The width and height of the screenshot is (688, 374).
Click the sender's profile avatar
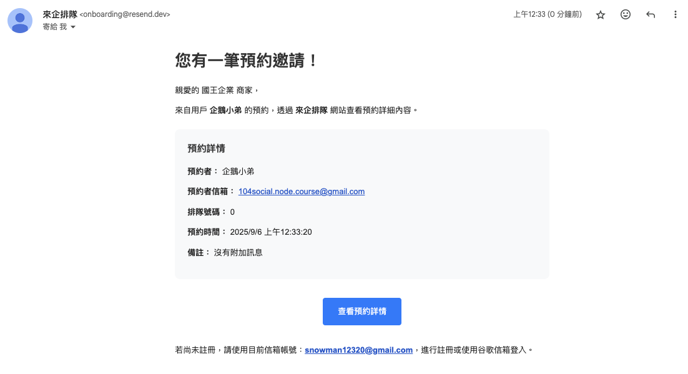click(20, 21)
